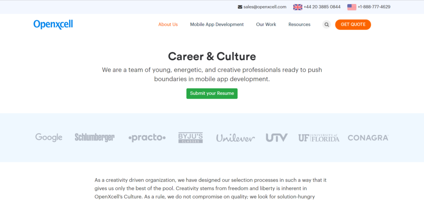Click the US flag icon
The width and height of the screenshot is (424, 202).
coord(352,7)
